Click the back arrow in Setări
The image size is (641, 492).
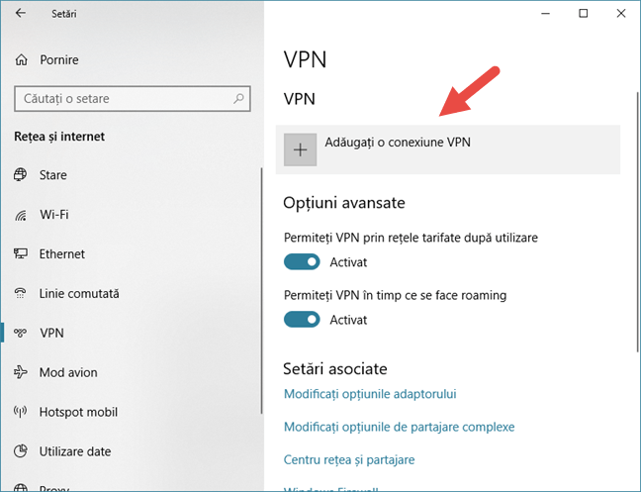pos(21,13)
